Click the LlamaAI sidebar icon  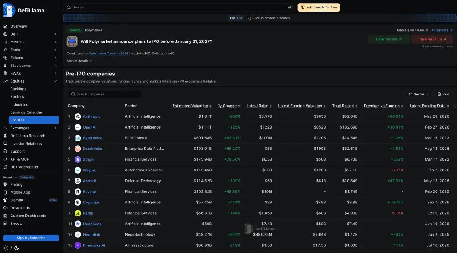[x=5, y=200]
